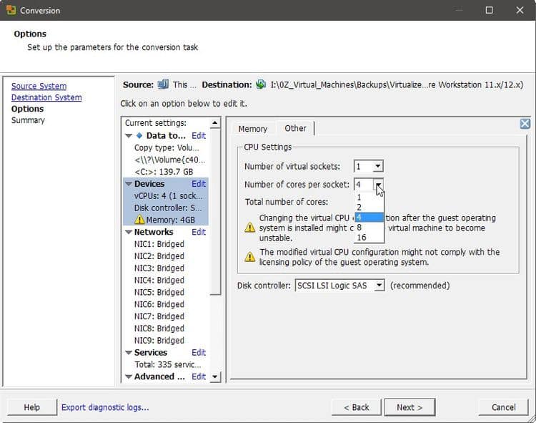
Task: Select the <C:>: 139.7 GB row
Action: coord(164,172)
